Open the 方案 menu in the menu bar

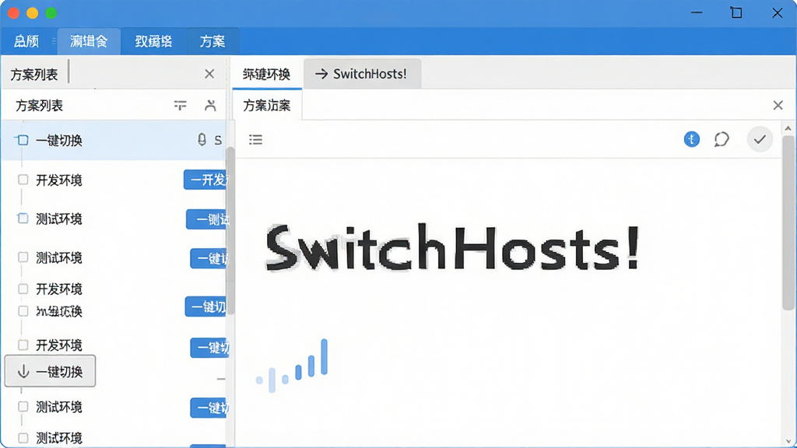pyautogui.click(x=212, y=41)
